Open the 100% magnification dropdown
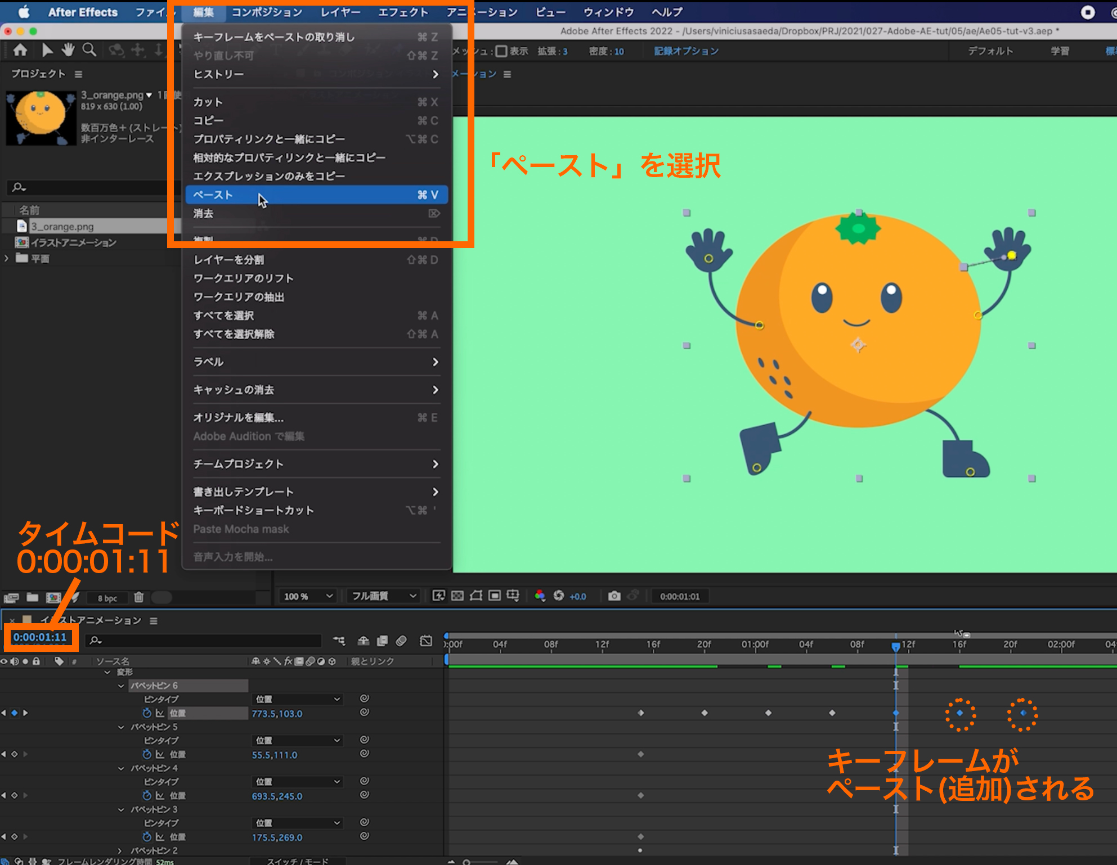Screen dimensions: 1117x865 pos(308,596)
